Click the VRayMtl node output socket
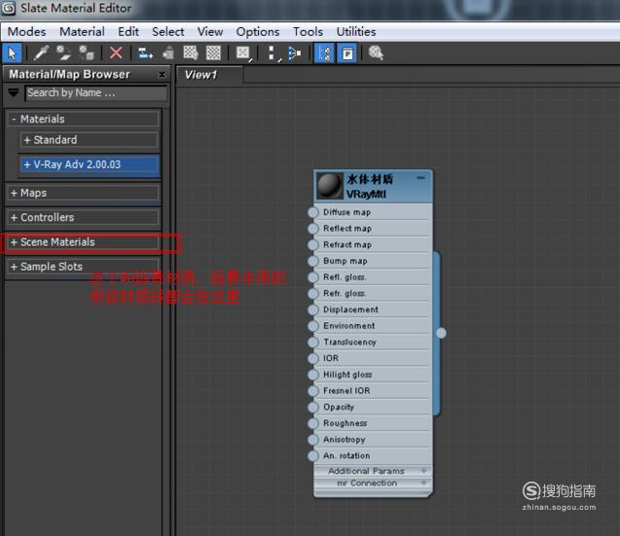The height and width of the screenshot is (536, 620). (441, 334)
